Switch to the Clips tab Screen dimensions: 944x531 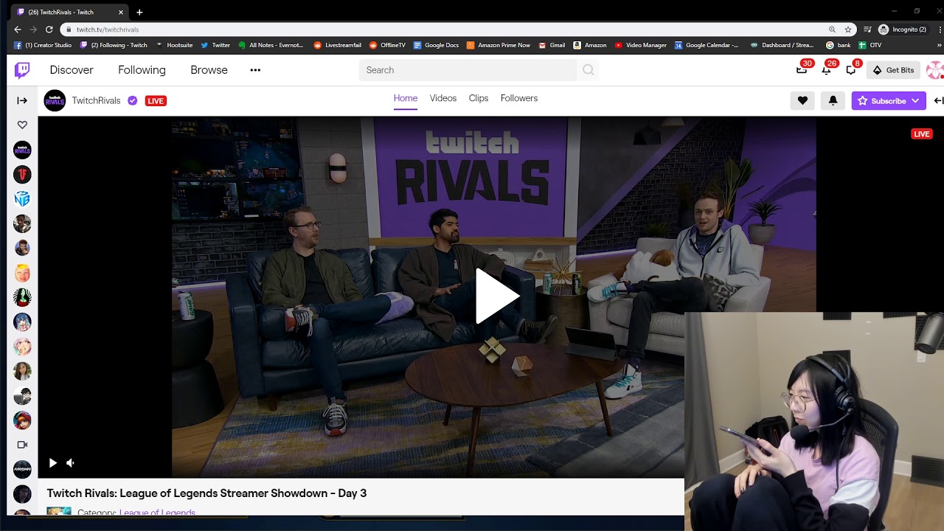[x=479, y=98]
